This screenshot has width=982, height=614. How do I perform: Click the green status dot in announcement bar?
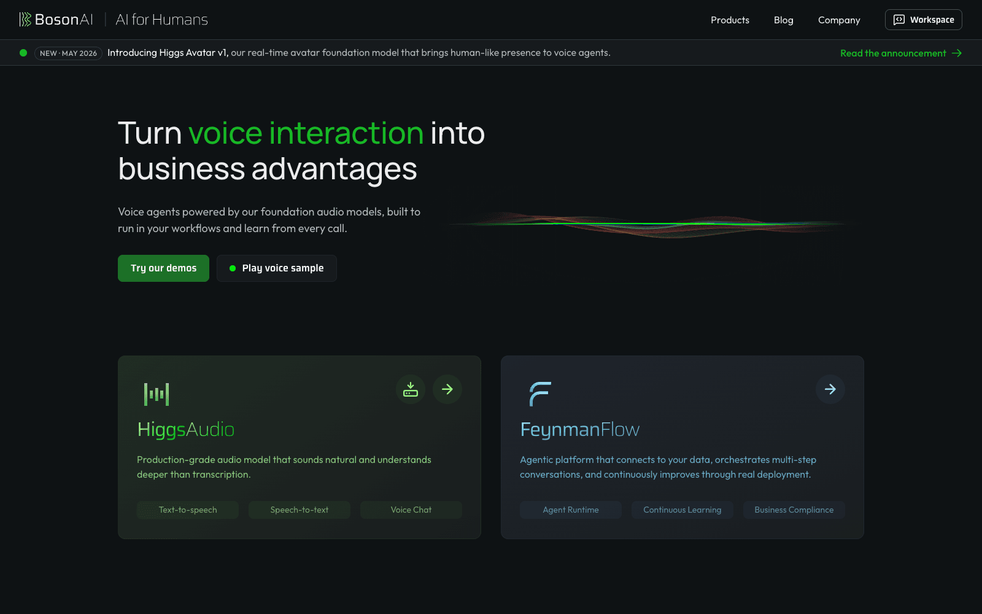(x=23, y=53)
